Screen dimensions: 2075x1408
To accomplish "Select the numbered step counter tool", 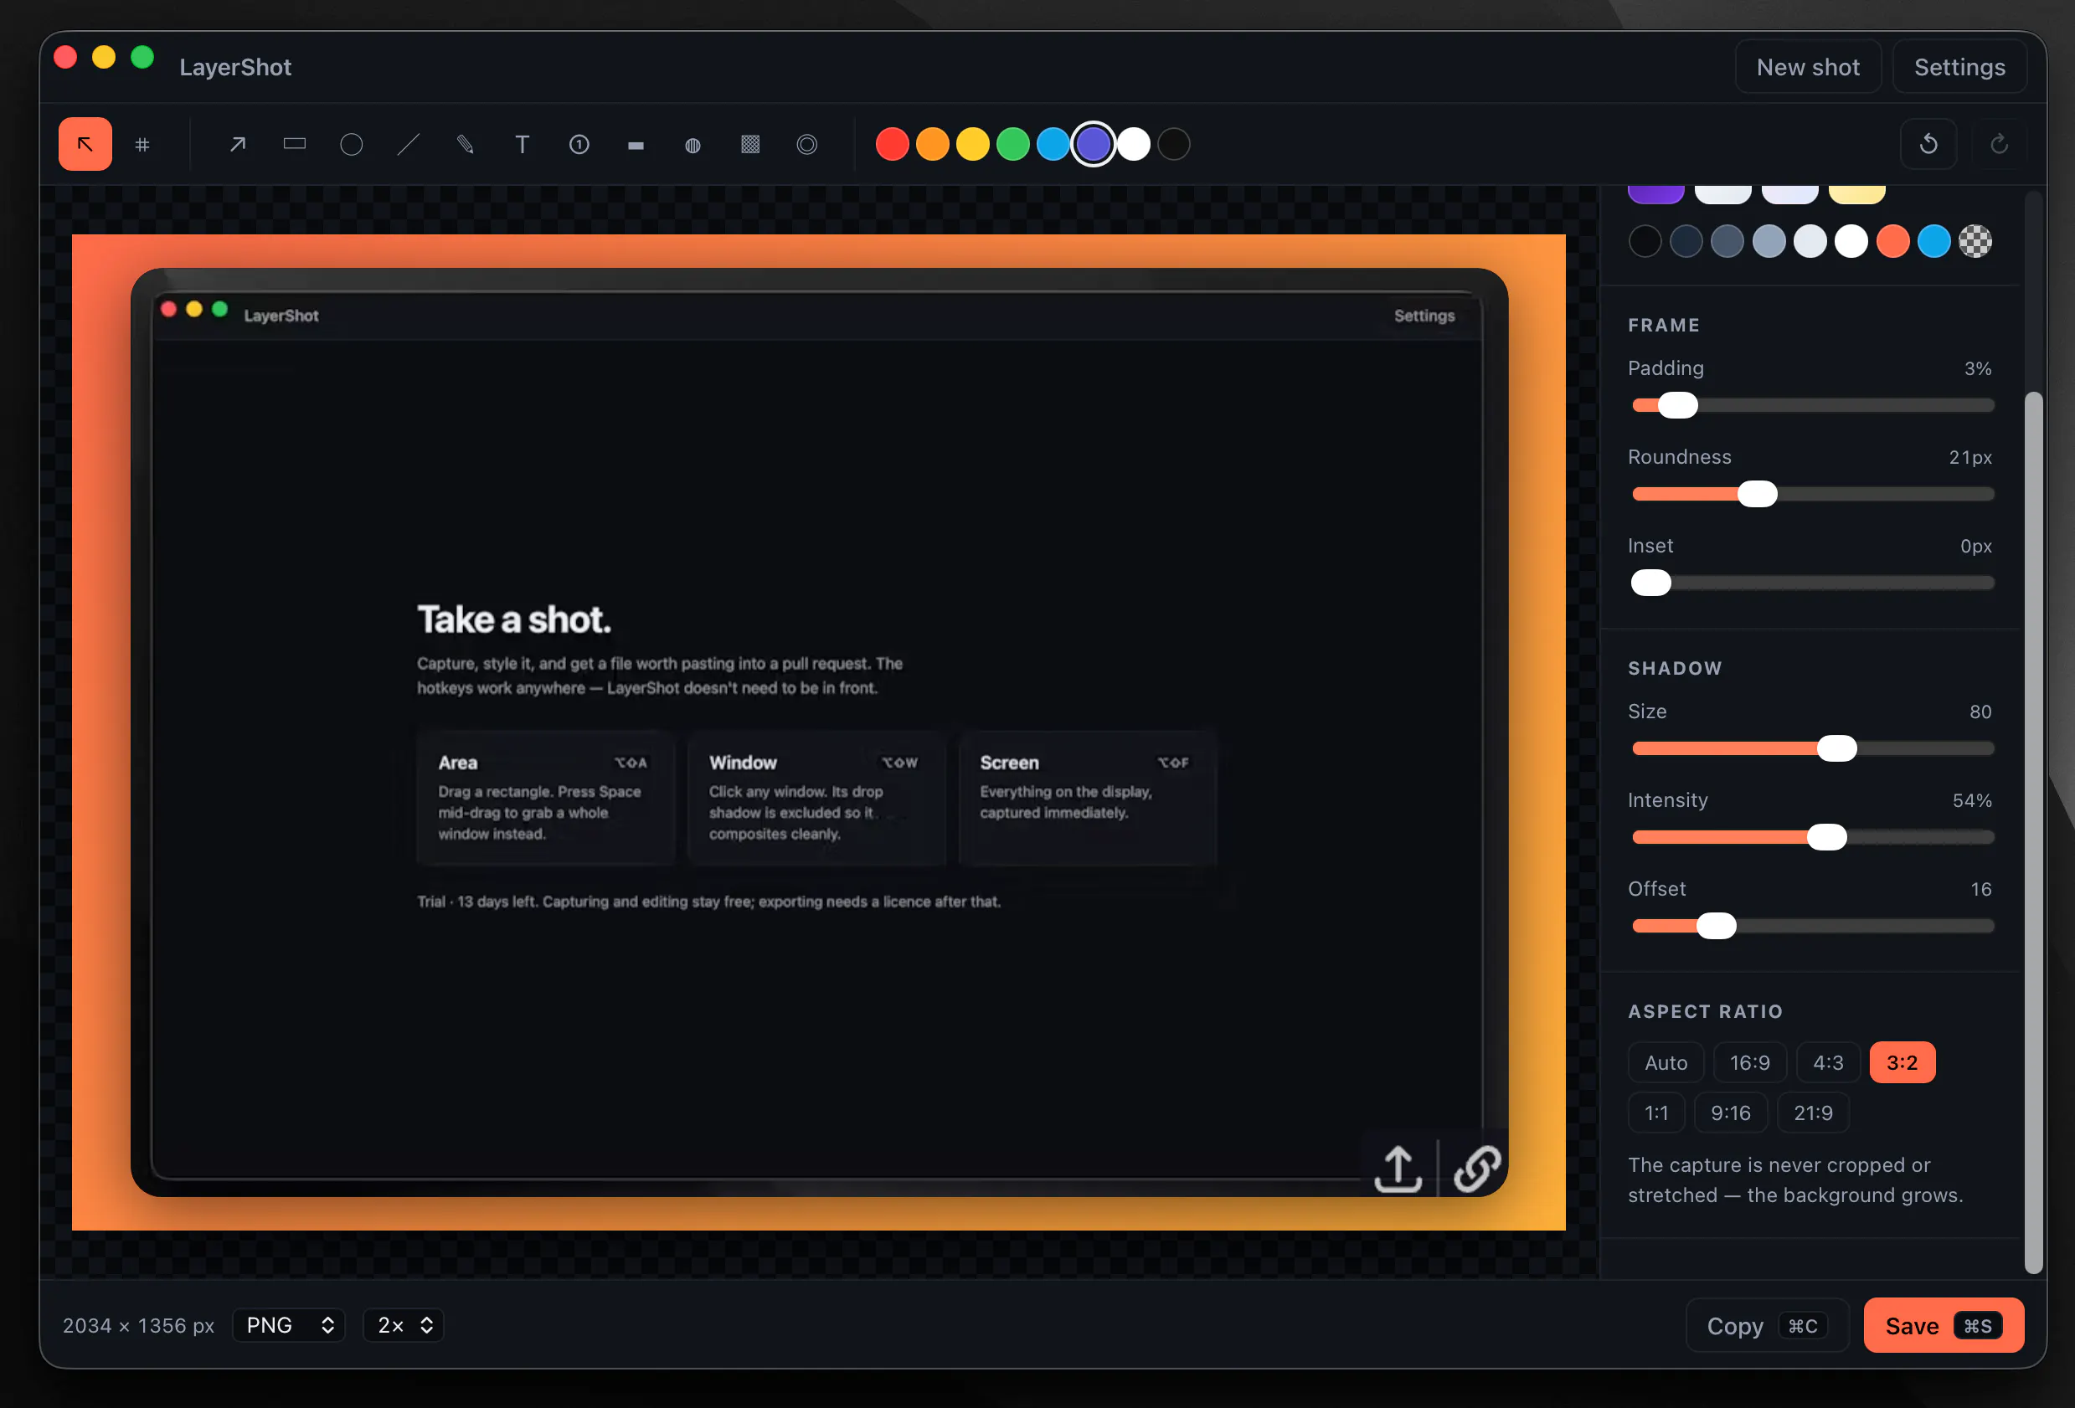I will 579,144.
